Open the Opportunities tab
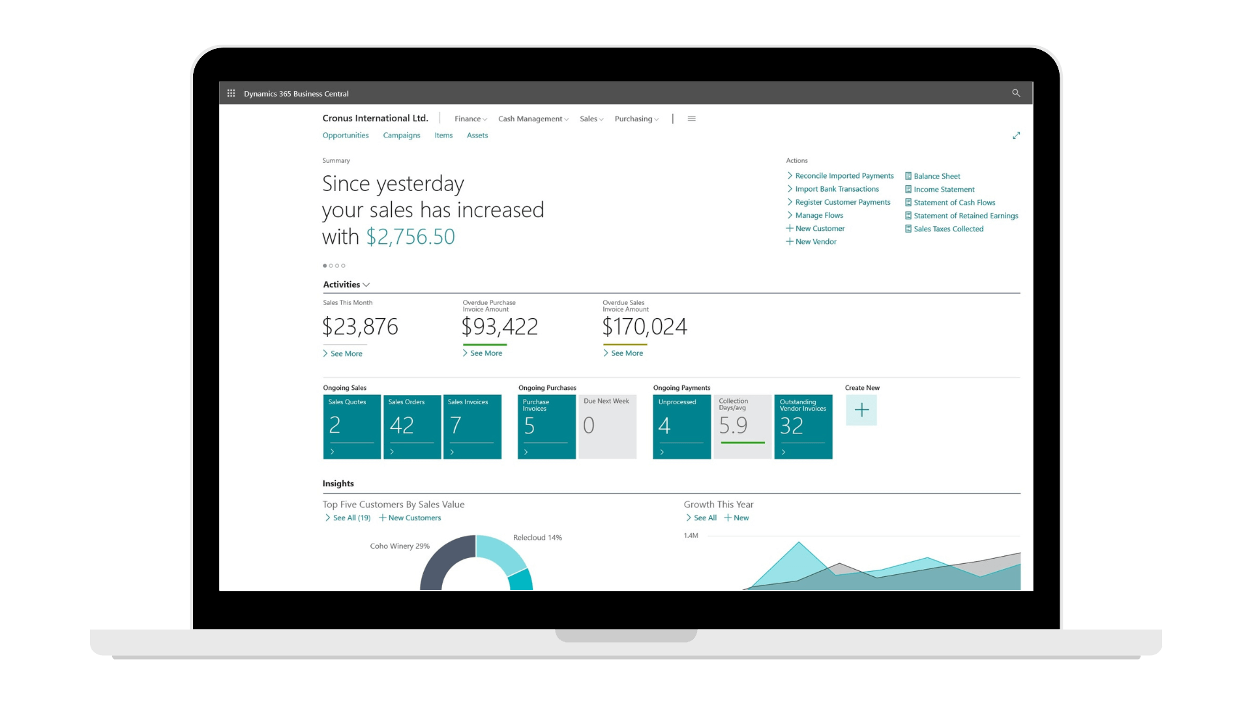The image size is (1252, 704). pos(346,136)
